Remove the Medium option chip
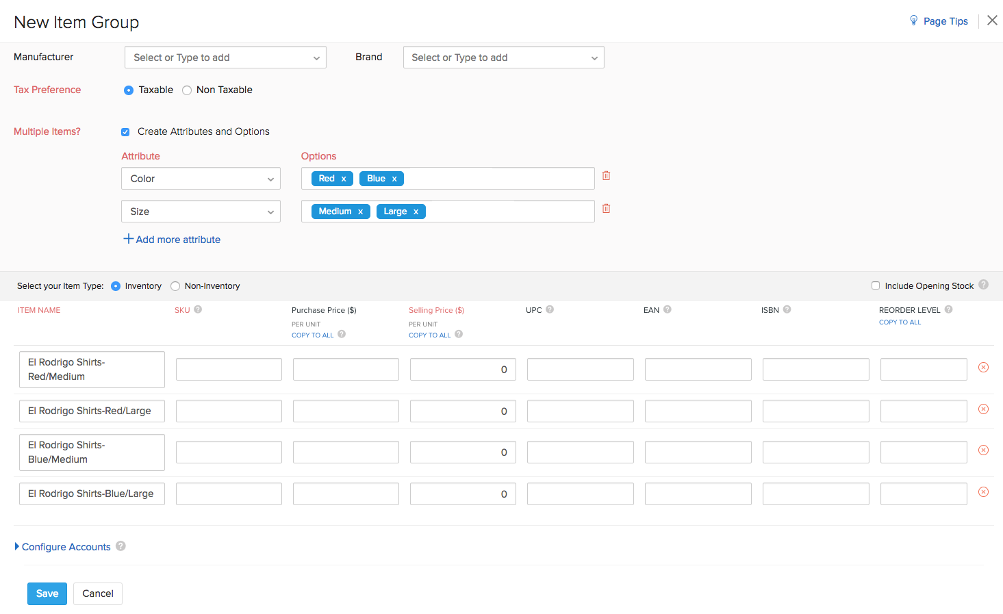 pos(361,211)
